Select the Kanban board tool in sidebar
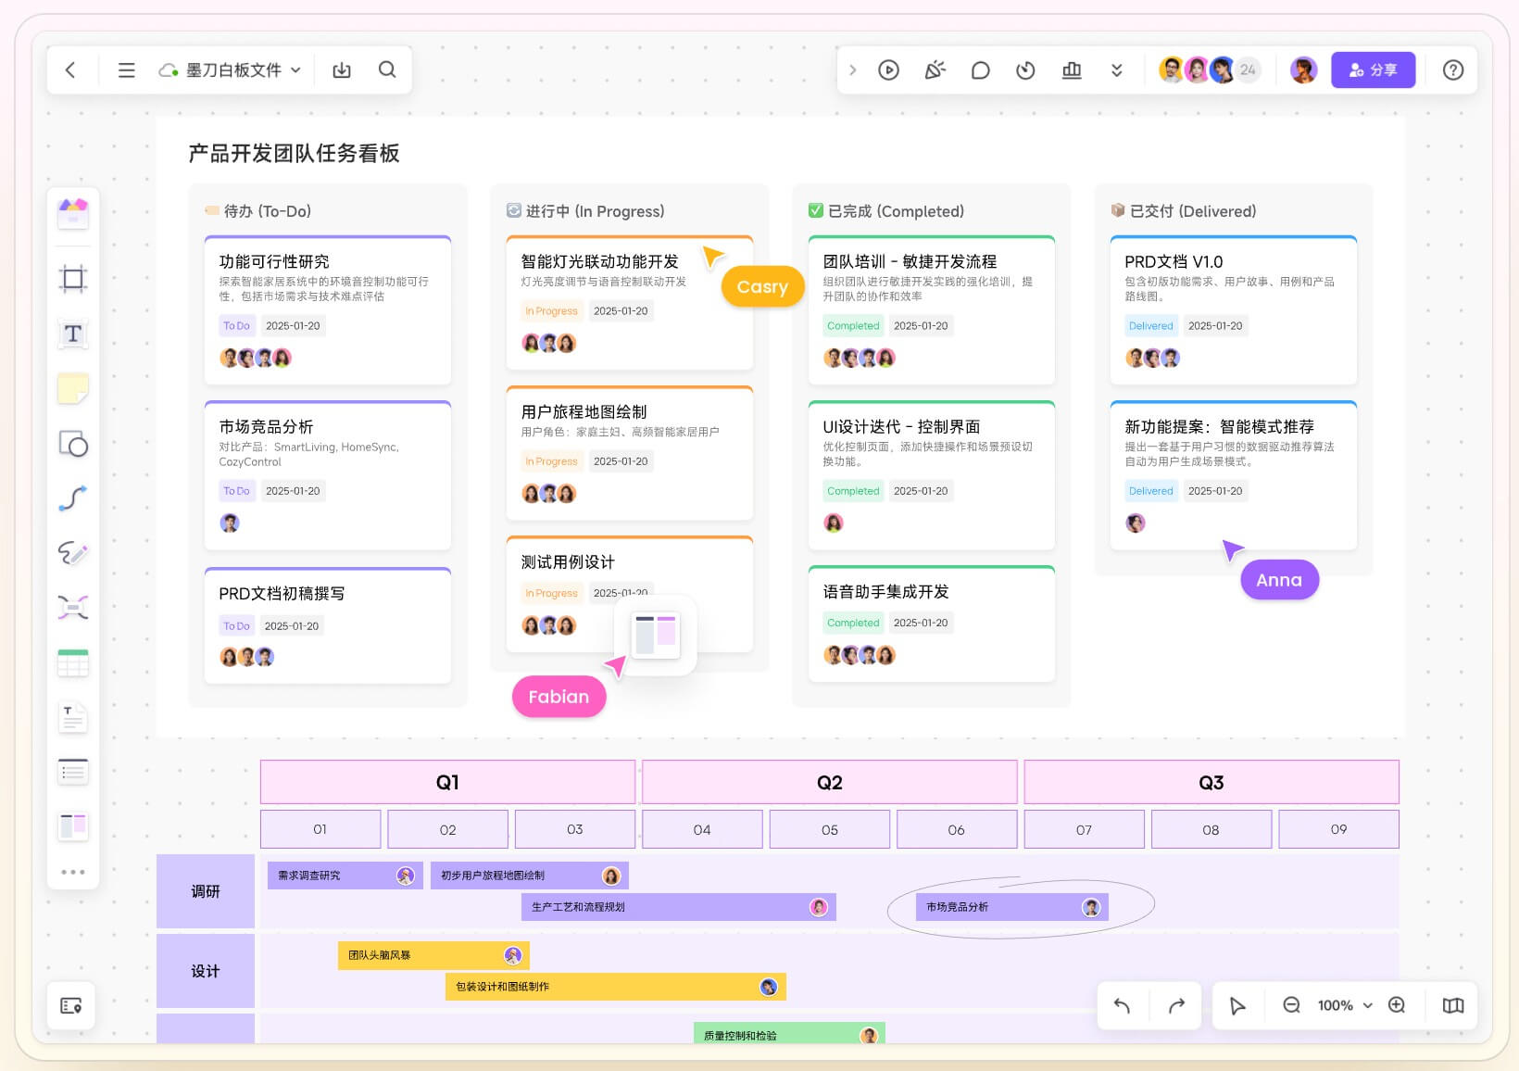Screen dimensions: 1519x1071 (73, 825)
